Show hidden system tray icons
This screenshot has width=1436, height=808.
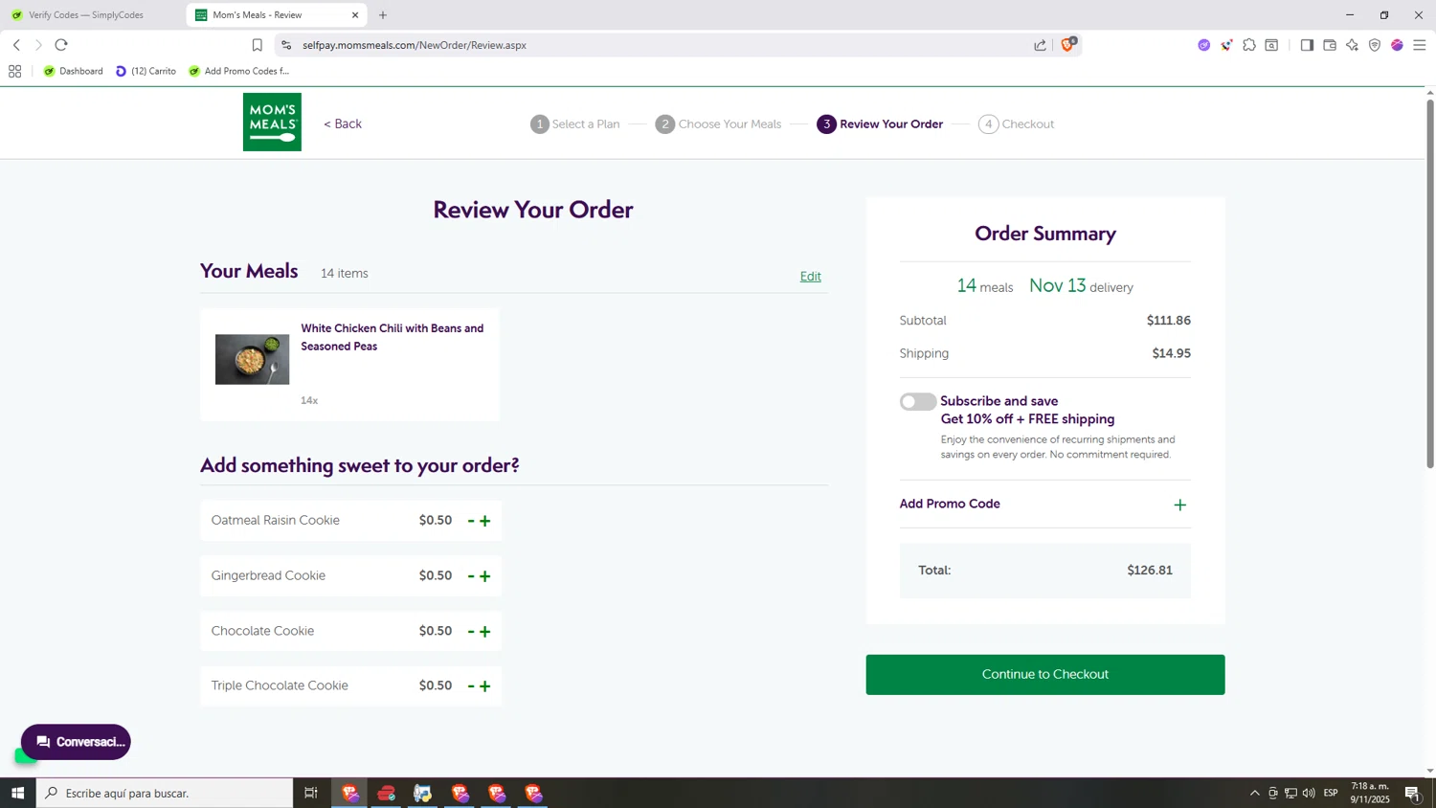click(x=1254, y=793)
